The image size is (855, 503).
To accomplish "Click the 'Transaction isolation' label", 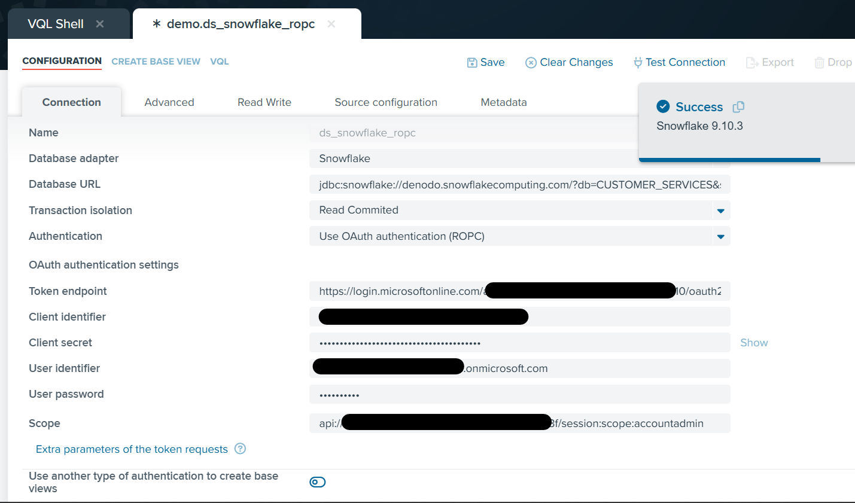I will pyautogui.click(x=80, y=211).
